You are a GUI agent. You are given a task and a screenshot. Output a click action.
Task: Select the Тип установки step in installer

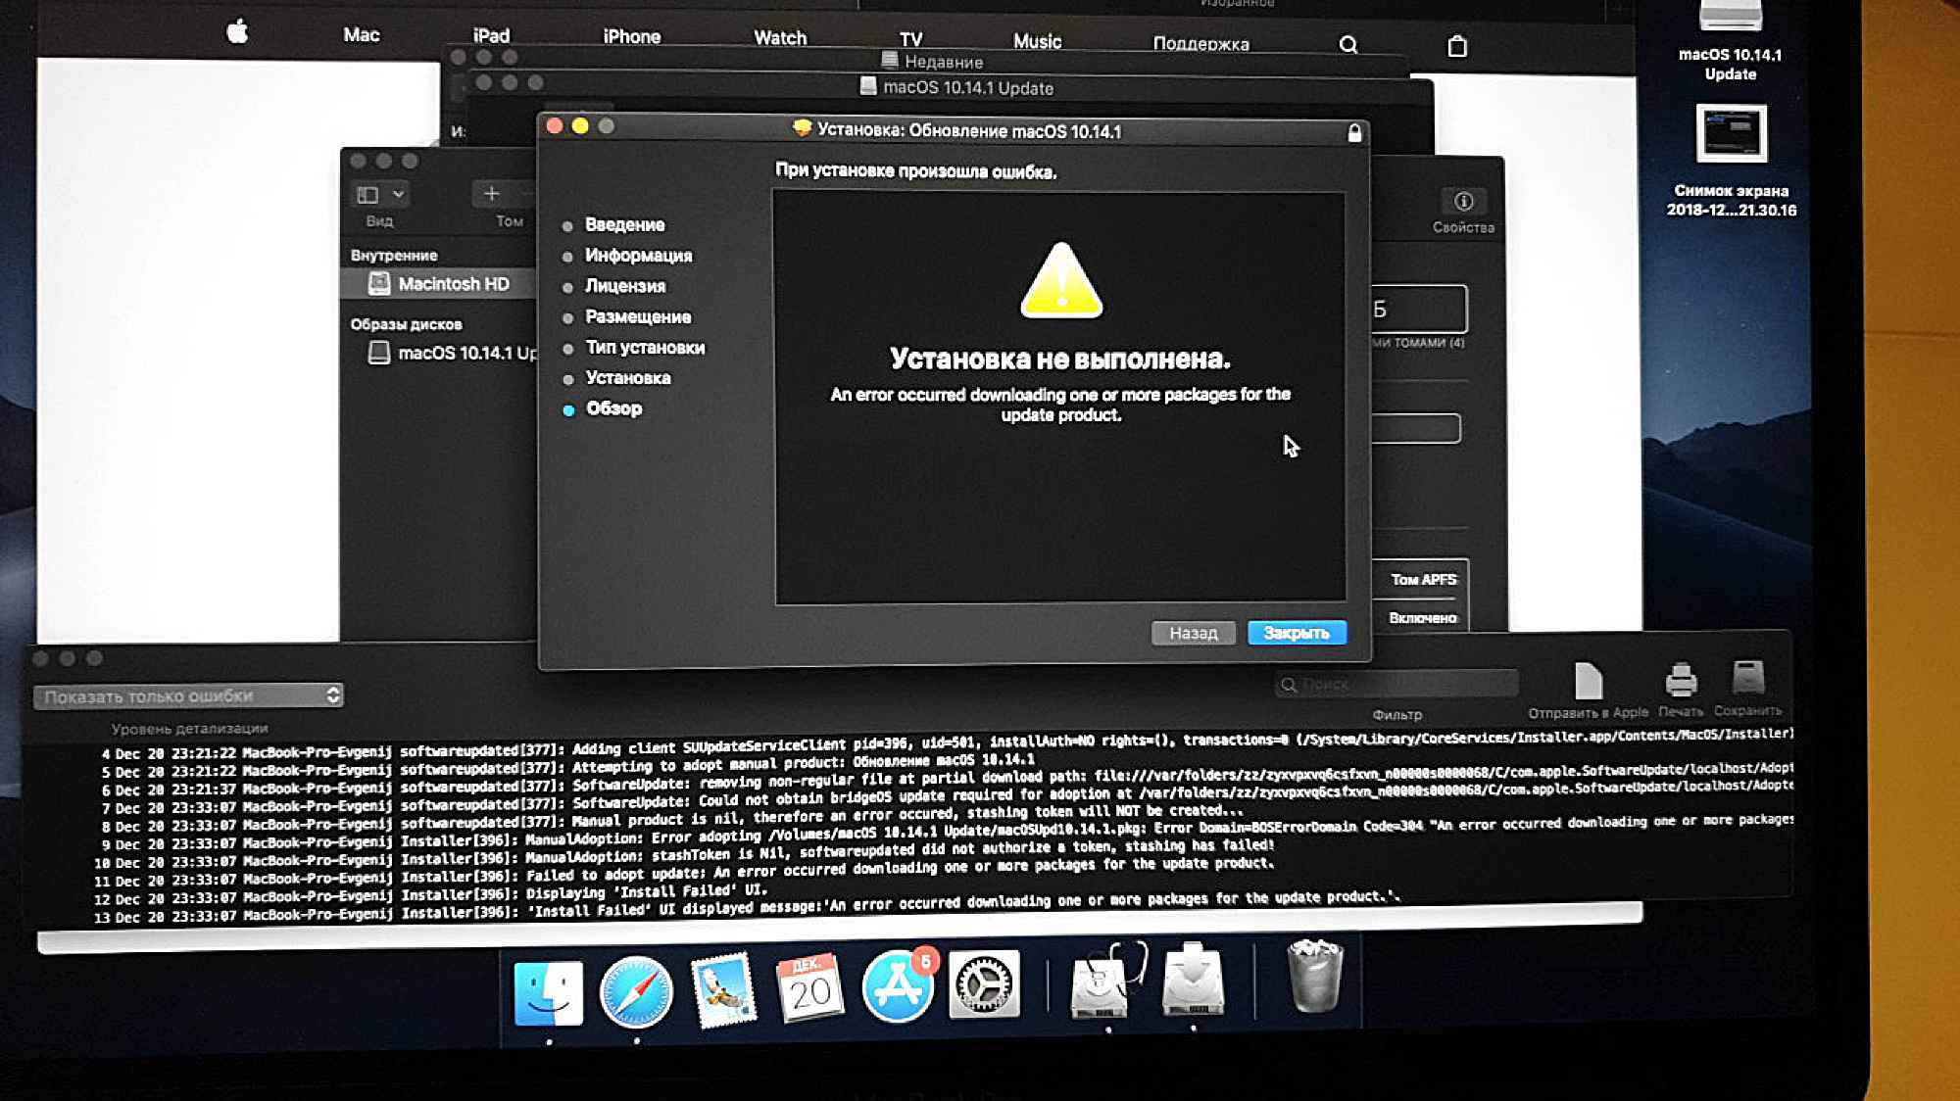click(645, 348)
